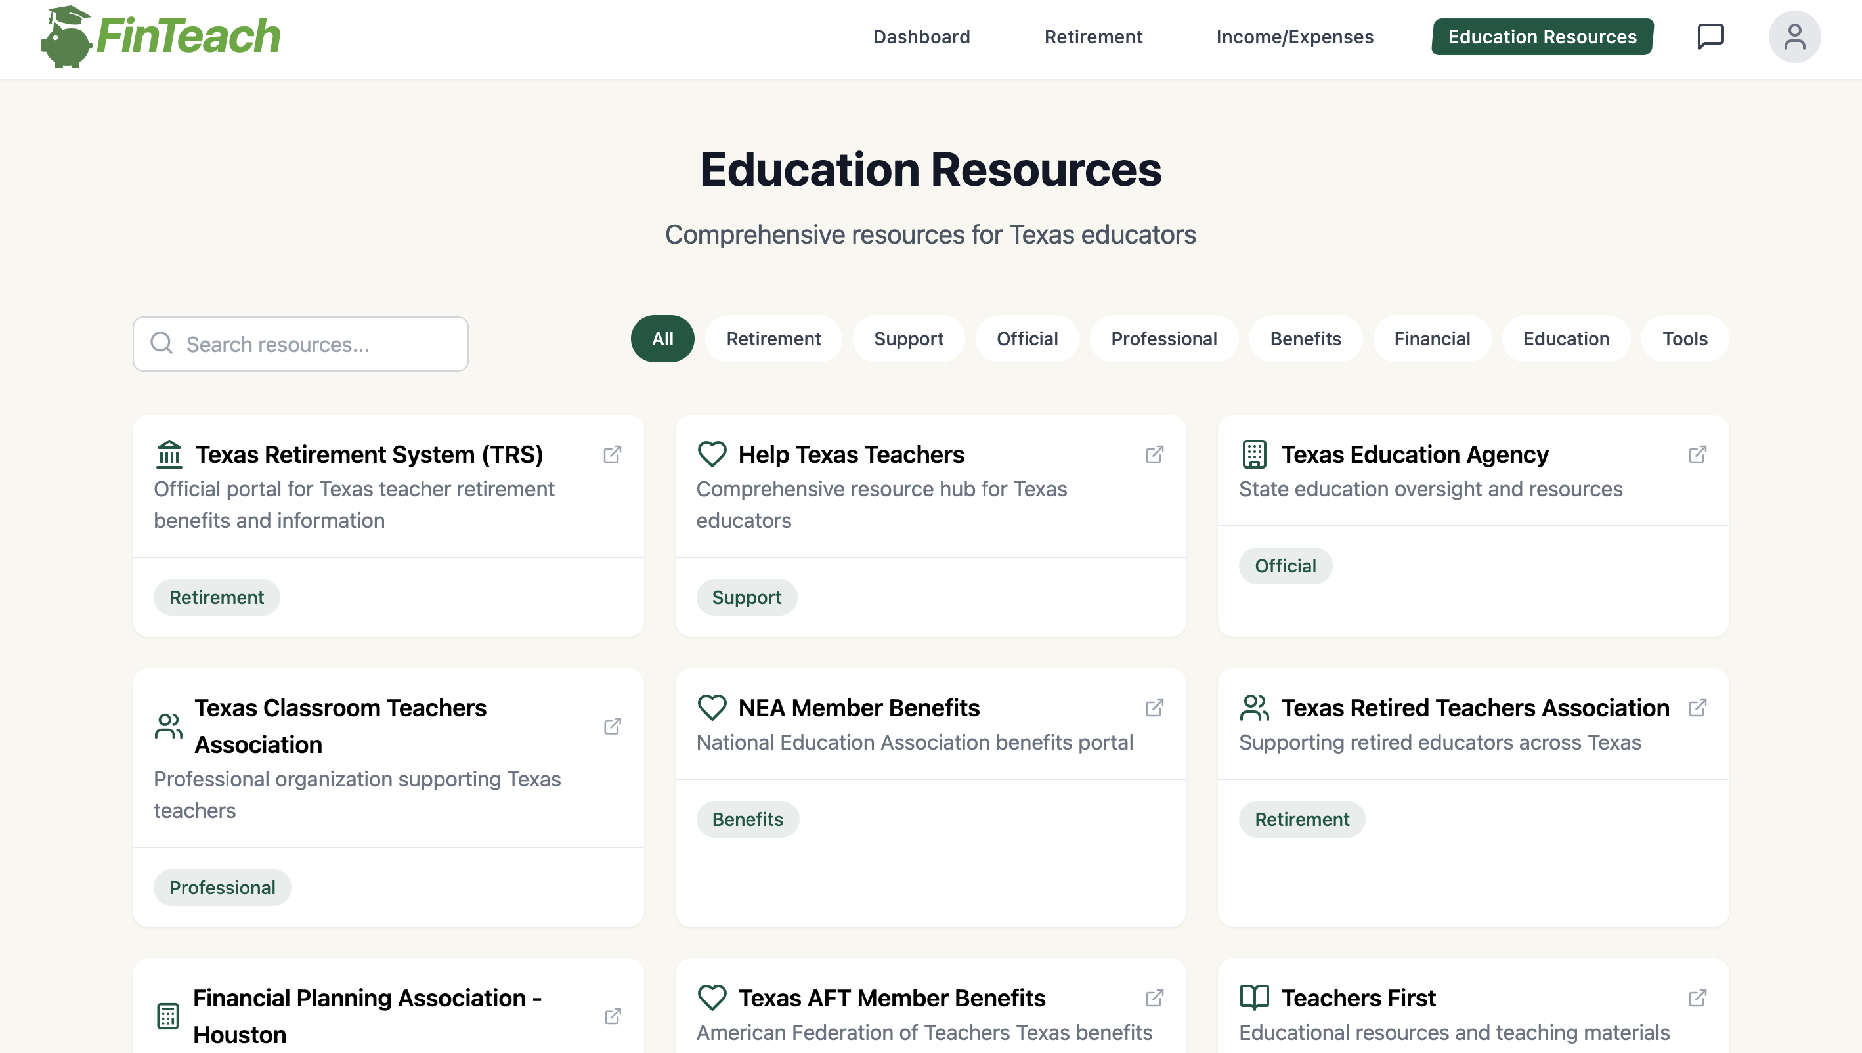Open external link for Texas Classroom Teachers Association
Screen dimensions: 1862x1053
coord(612,726)
